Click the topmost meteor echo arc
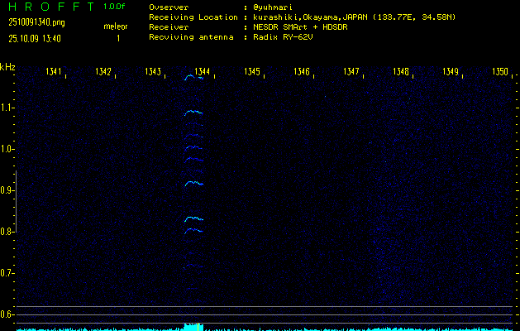The height and width of the screenshot is (331, 520). [x=191, y=77]
